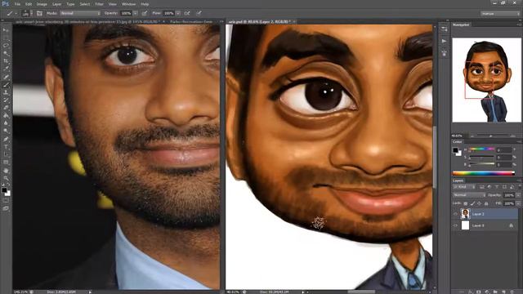Image resolution: width=523 pixels, height=294 pixels.
Task: Open the layer blend mode Normal dropdown
Action: click(469, 195)
